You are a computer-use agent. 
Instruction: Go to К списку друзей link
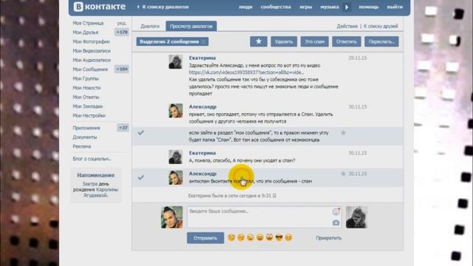coord(381,27)
